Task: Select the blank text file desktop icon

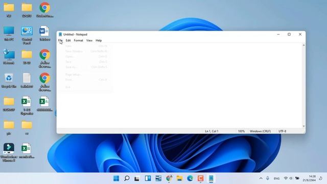Action: (27, 81)
